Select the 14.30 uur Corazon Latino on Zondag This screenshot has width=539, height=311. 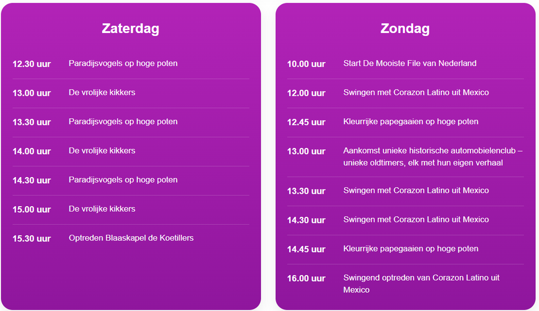coord(416,220)
